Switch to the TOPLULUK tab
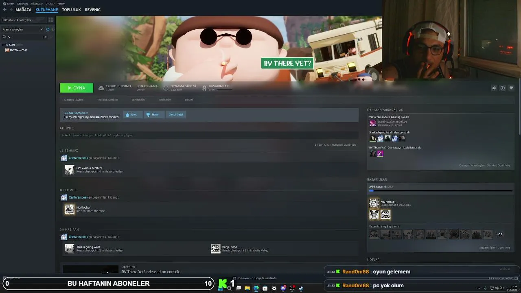This screenshot has height=293, width=521. coord(71,10)
